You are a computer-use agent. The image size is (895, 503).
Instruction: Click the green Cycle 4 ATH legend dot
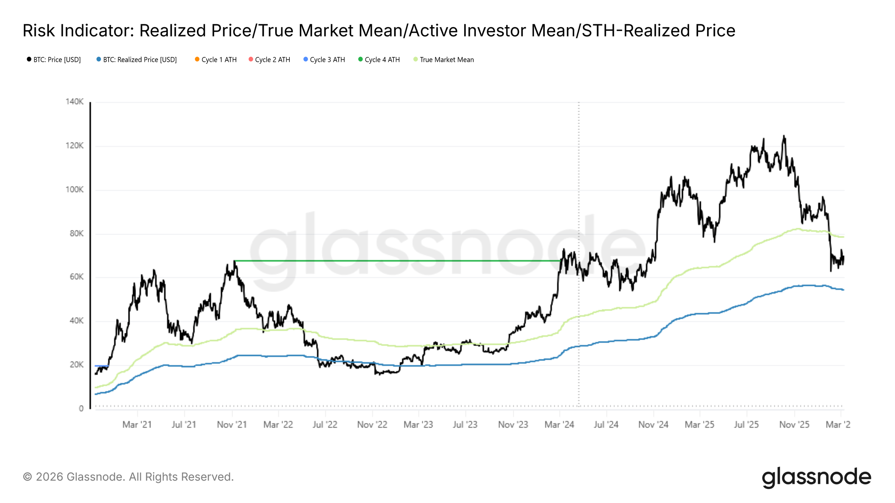[360, 59]
